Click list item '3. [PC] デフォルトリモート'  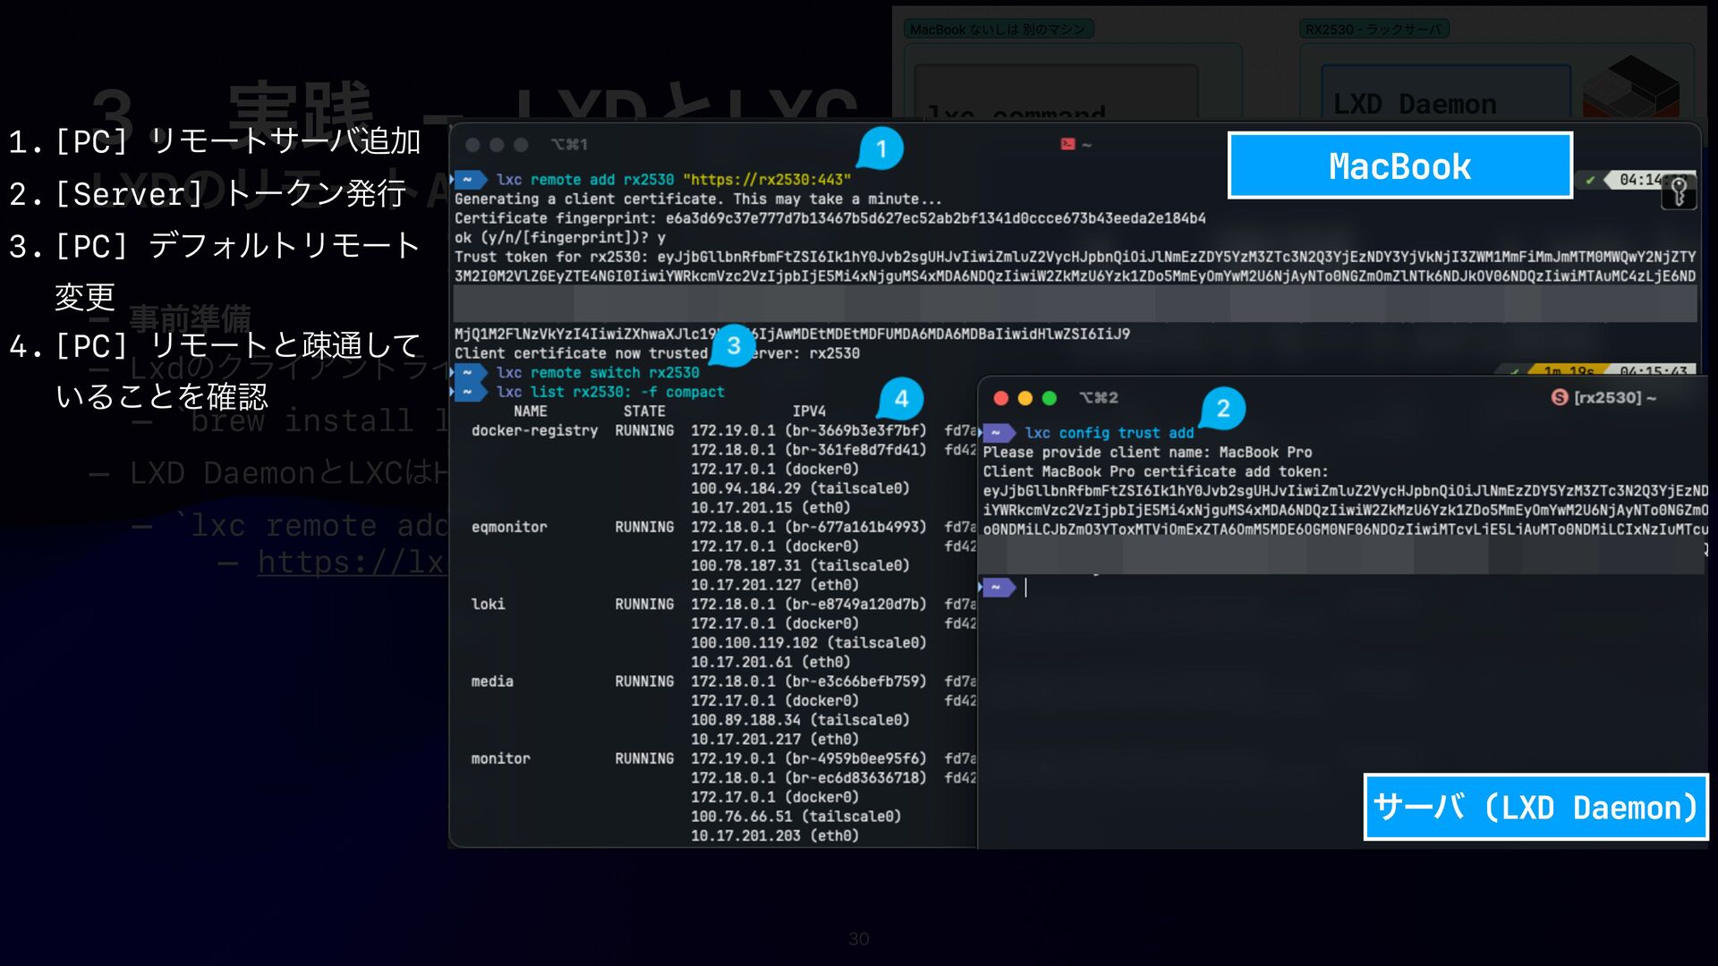pyautogui.click(x=215, y=246)
